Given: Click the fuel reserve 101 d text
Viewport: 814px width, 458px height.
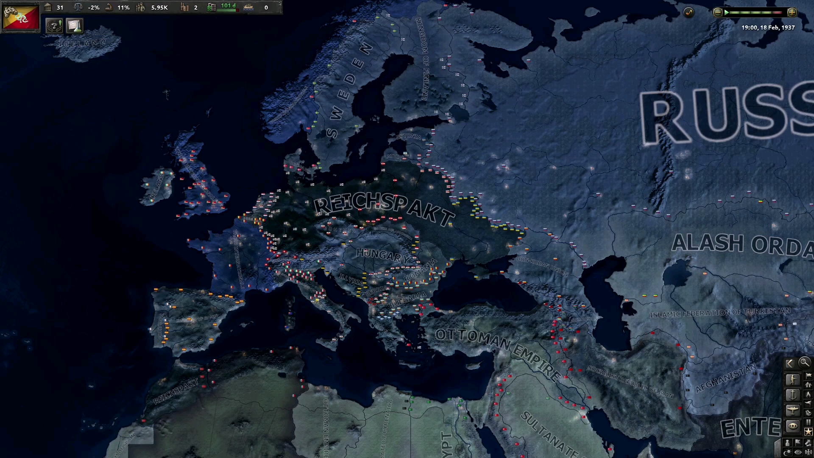Looking at the screenshot, I should [x=228, y=6].
